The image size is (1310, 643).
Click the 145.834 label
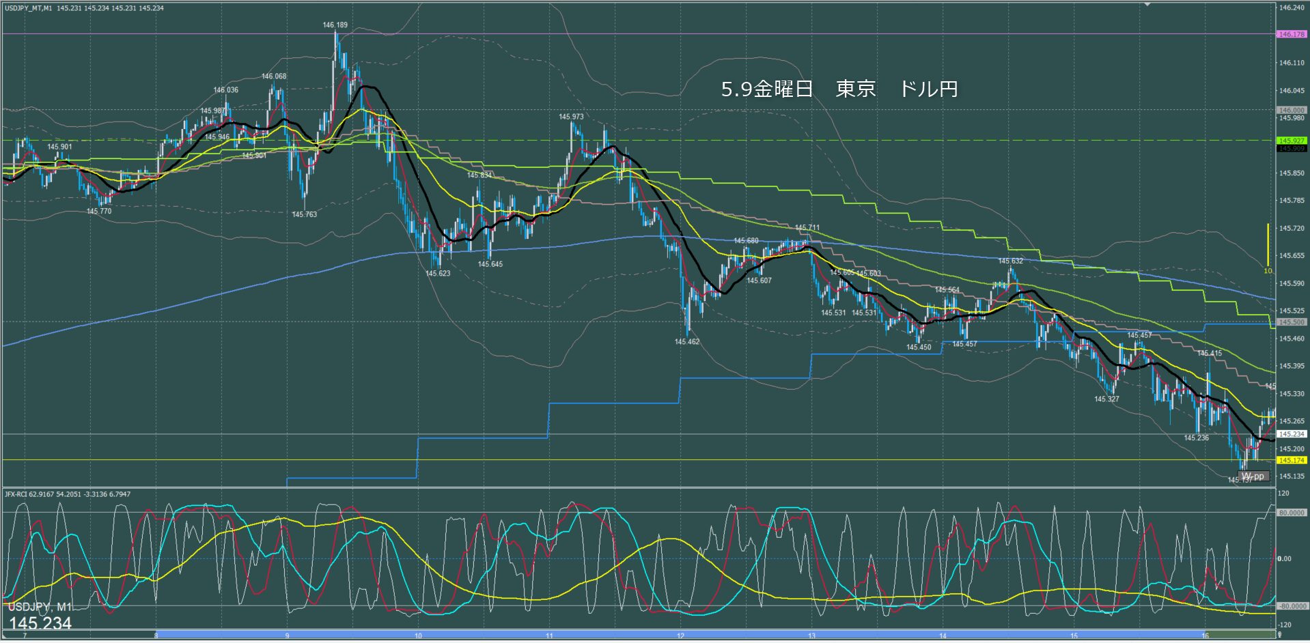tap(479, 175)
